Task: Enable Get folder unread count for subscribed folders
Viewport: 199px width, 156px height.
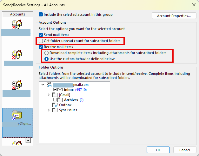Action: (41, 41)
